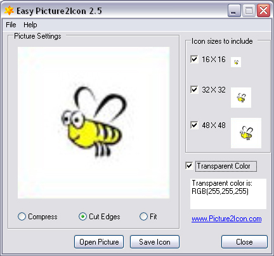Screen dimensions: 274x256
Task: Close the window with the red X
Action: [x=263, y=11]
